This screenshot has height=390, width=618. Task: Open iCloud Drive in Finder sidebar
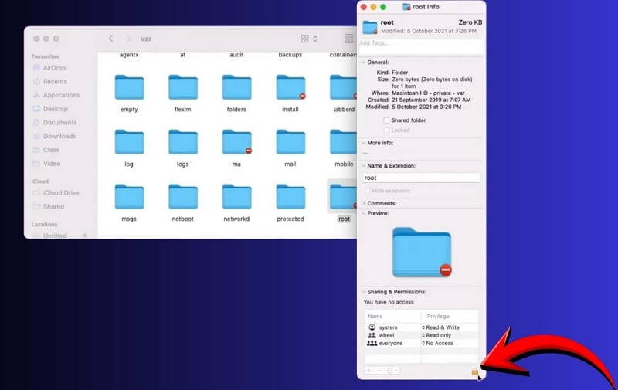click(56, 192)
